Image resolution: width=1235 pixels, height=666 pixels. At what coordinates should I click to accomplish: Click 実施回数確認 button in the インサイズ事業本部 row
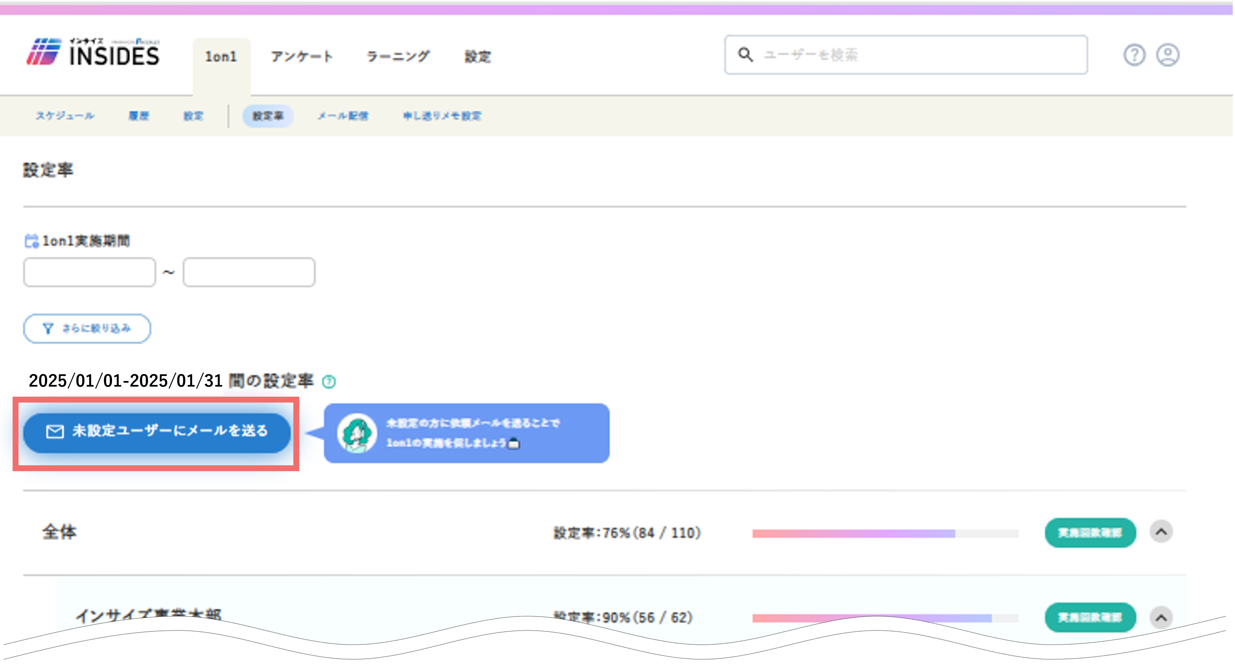click(1090, 617)
